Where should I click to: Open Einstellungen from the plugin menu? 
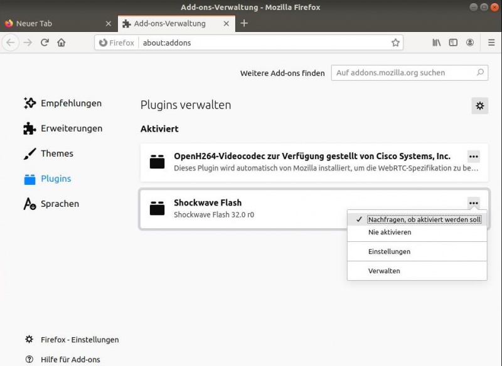coord(417,251)
